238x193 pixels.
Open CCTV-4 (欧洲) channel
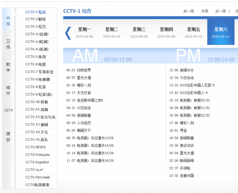click(36, 42)
